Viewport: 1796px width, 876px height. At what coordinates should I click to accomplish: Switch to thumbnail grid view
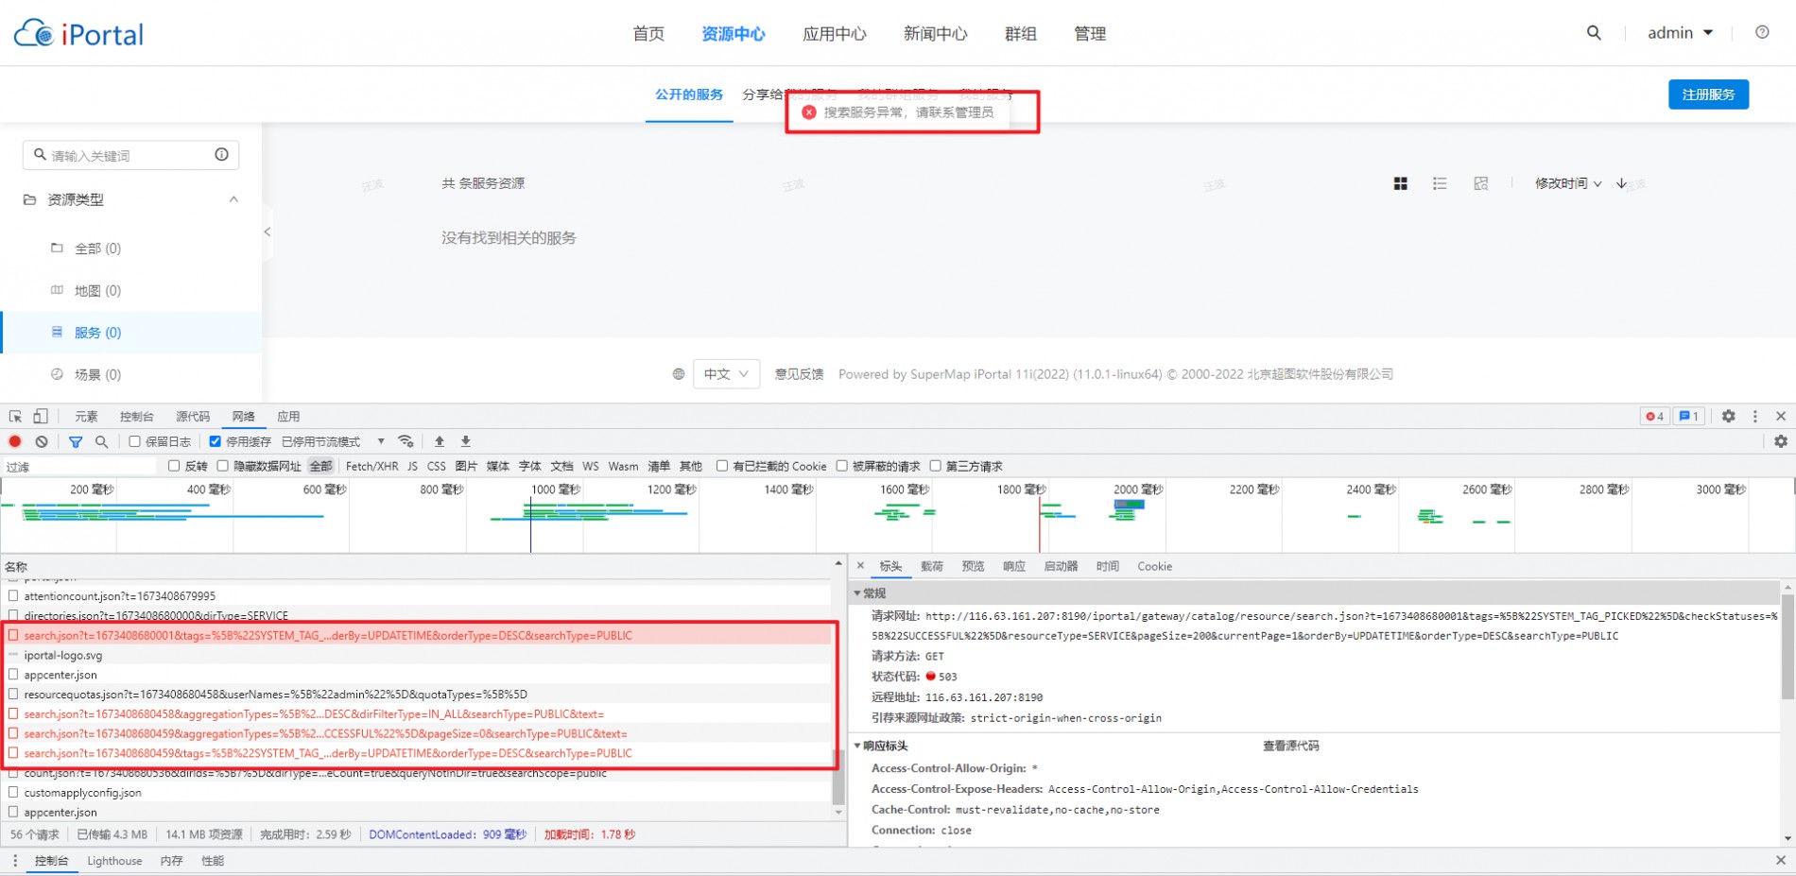tap(1401, 183)
